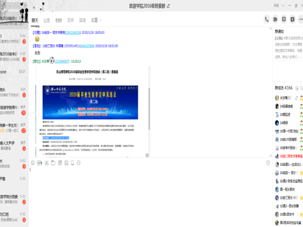This screenshot has width=303, height=227.
Task: Start a group voice call
Action: [267, 19]
